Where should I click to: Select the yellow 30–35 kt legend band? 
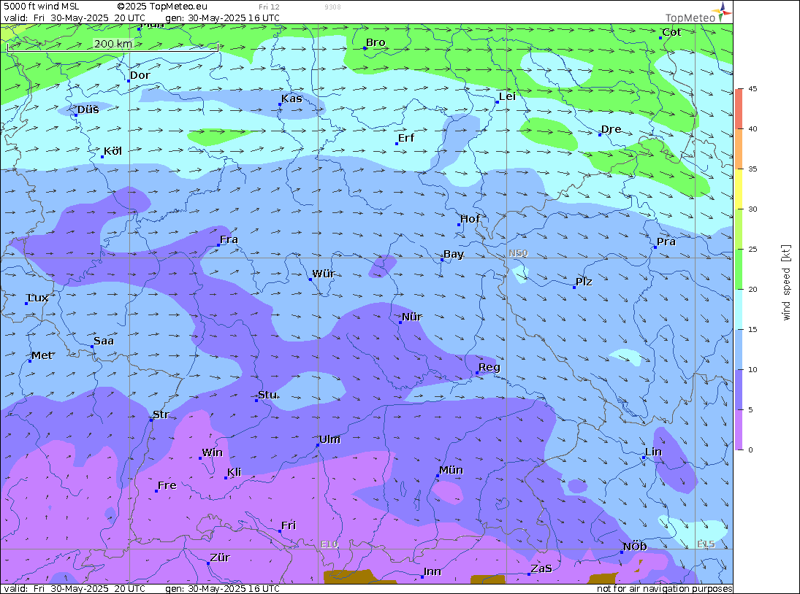tap(739, 189)
